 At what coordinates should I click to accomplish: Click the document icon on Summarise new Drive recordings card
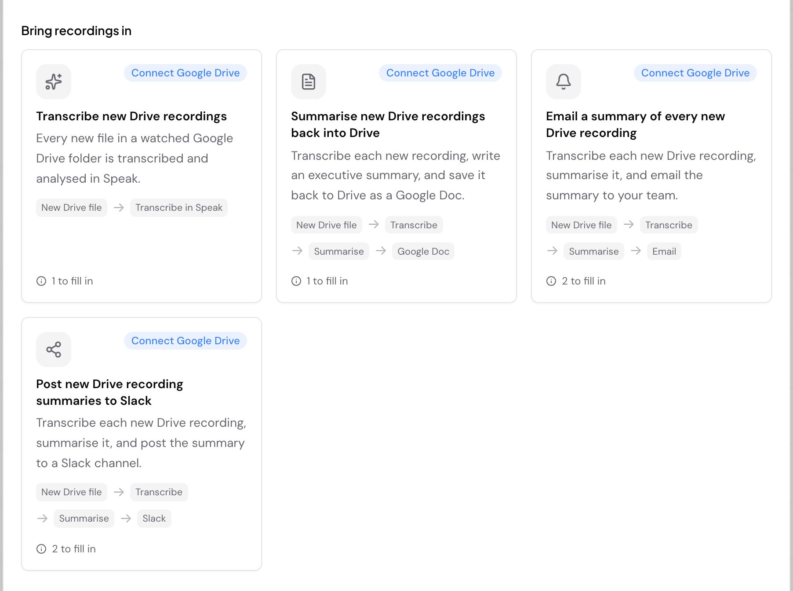(309, 82)
